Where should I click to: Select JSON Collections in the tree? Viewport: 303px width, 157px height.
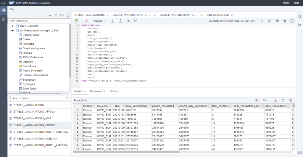(33, 57)
